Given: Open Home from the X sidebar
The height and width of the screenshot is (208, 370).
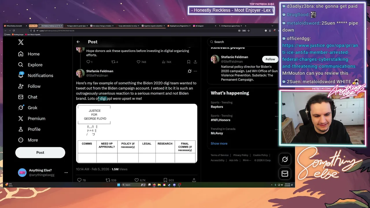Looking at the screenshot, I should click(x=29, y=54).
